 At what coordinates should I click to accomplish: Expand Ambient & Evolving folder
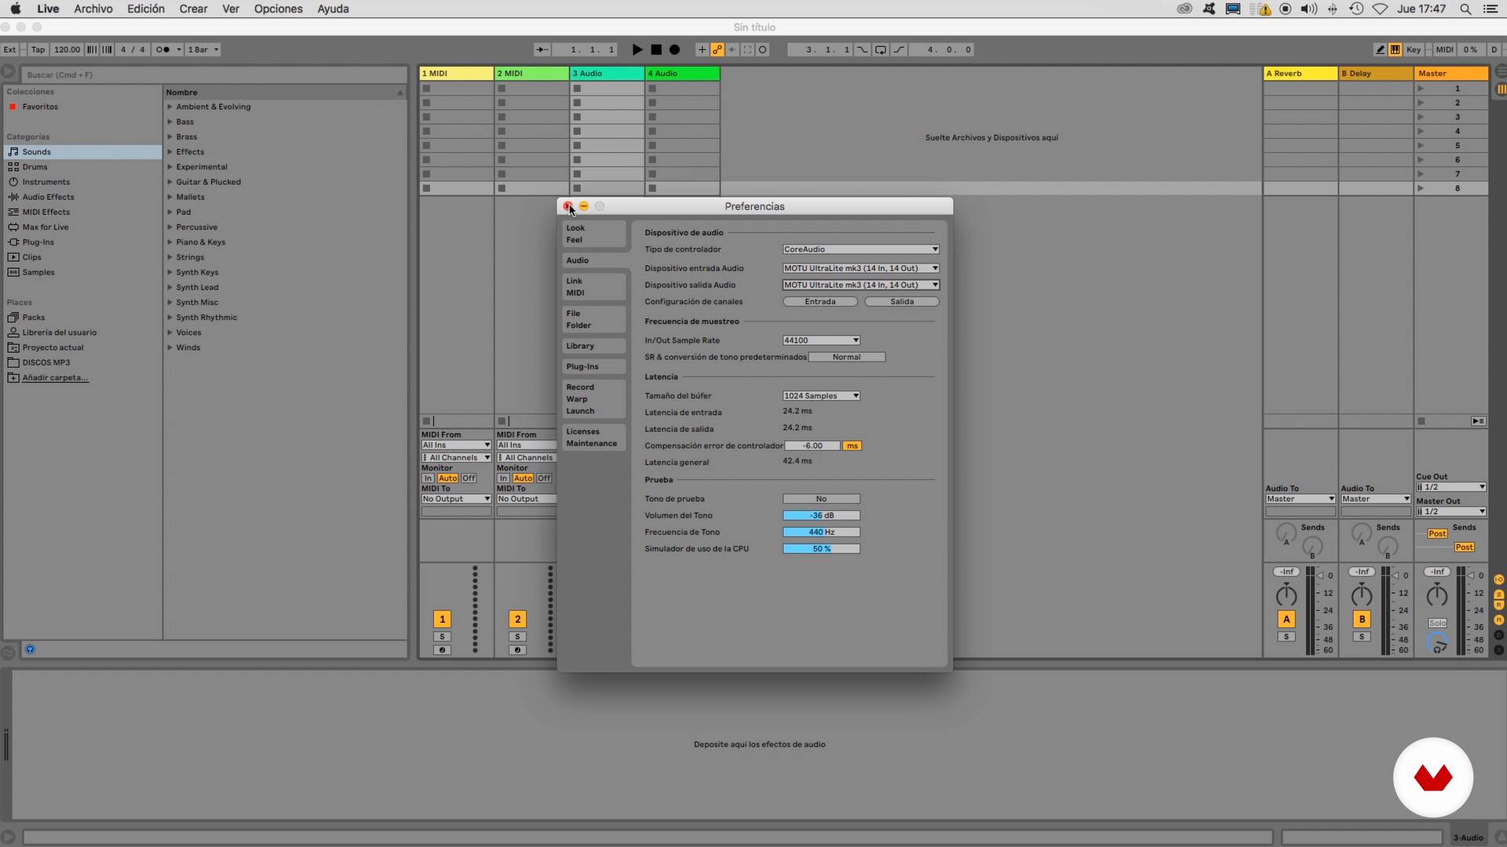pos(170,107)
